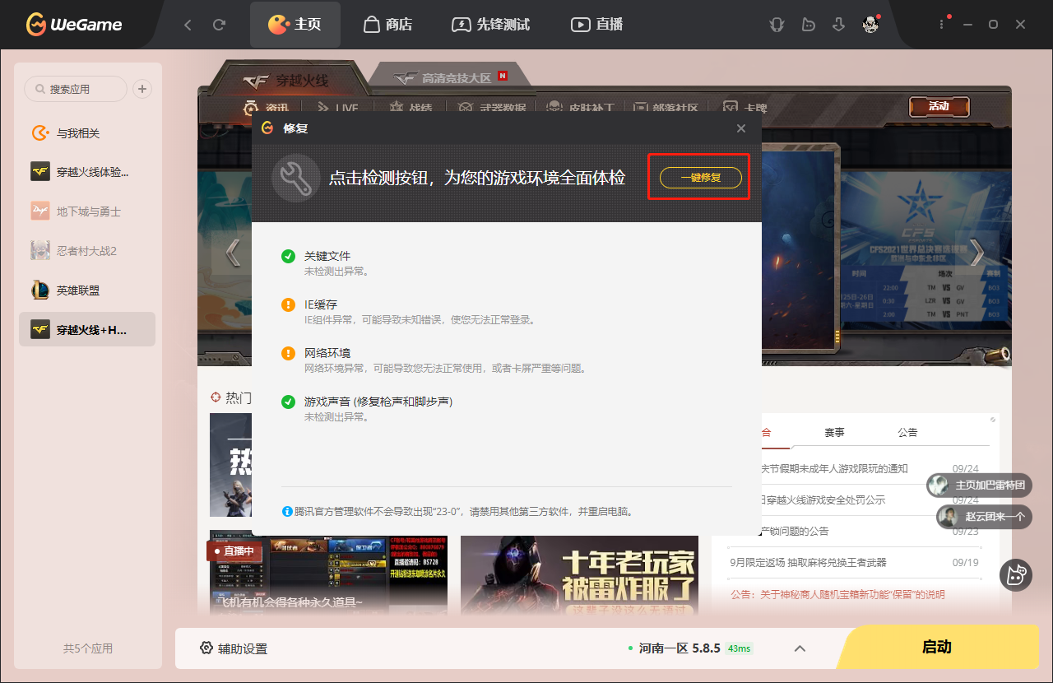Click the 地下城与勇士 game icon
This screenshot has height=683, width=1053.
point(39,211)
